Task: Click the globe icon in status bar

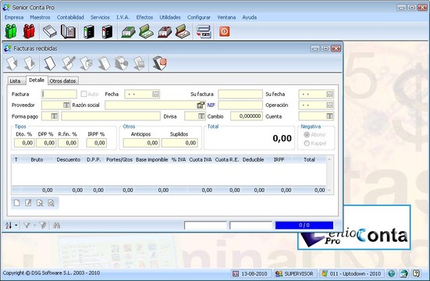Action: point(392,273)
